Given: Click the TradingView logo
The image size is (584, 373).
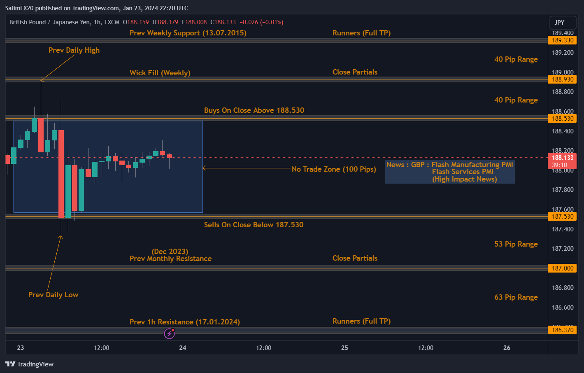Looking at the screenshot, I should click(29, 364).
